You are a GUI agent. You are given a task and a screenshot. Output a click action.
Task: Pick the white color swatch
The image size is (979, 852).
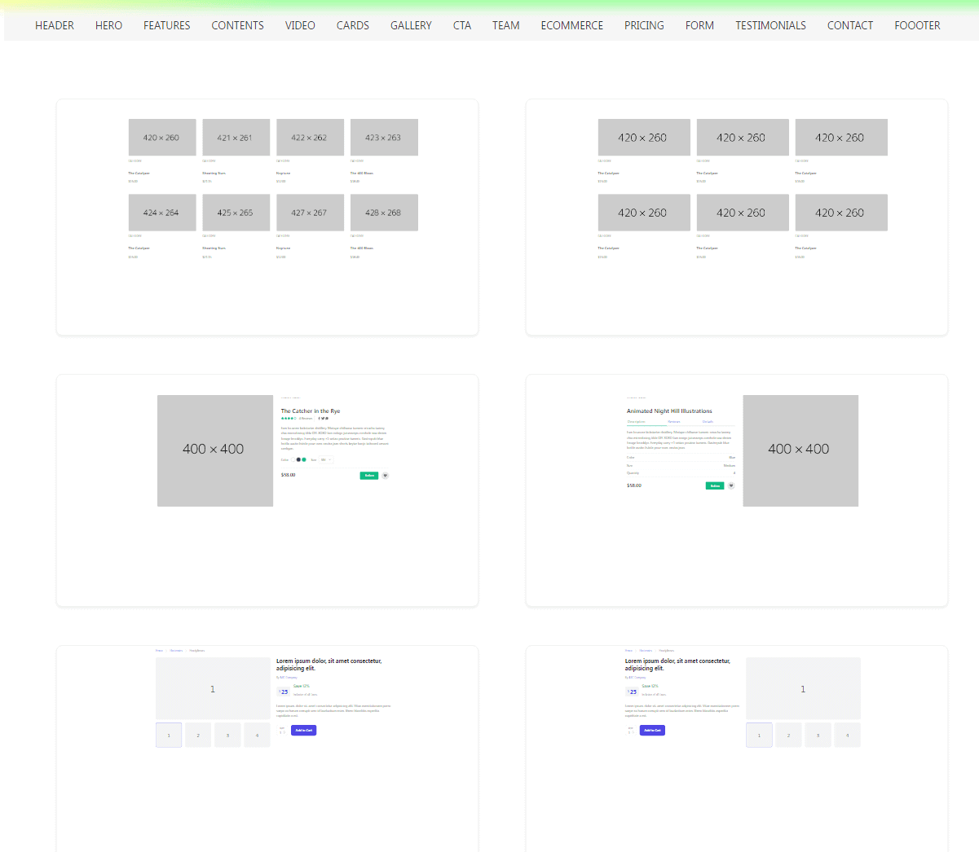point(293,459)
